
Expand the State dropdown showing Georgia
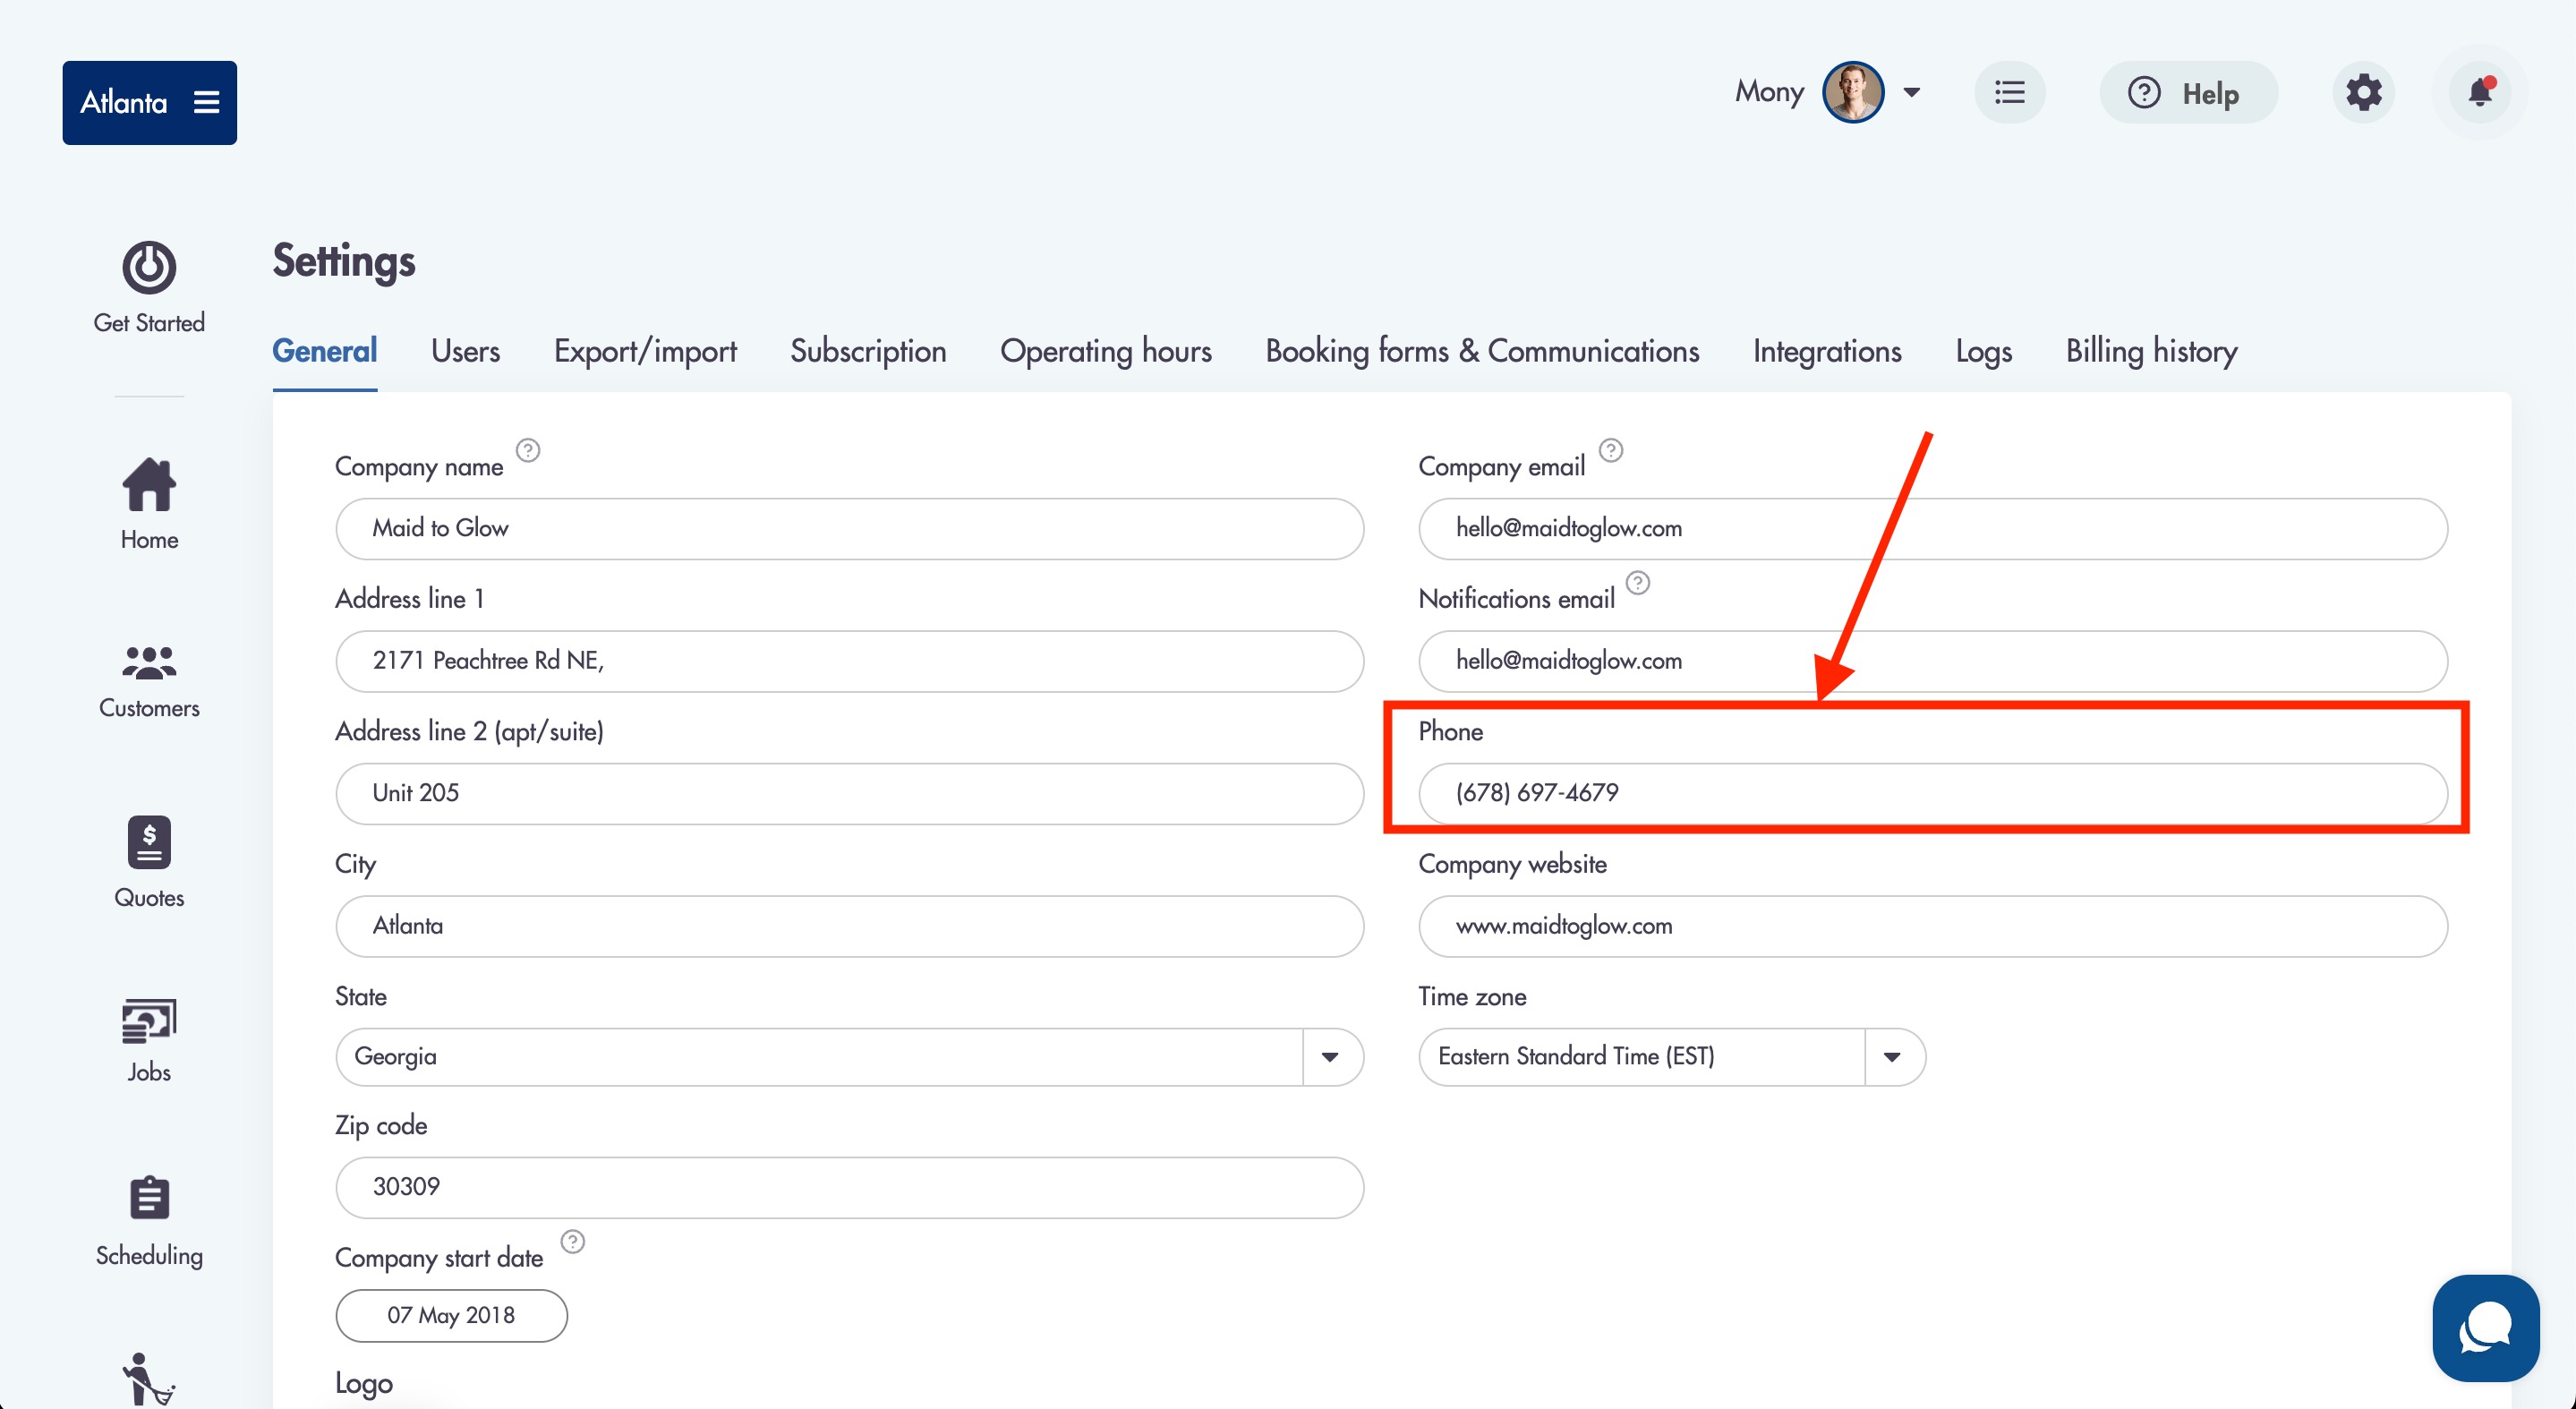pos(1330,1057)
